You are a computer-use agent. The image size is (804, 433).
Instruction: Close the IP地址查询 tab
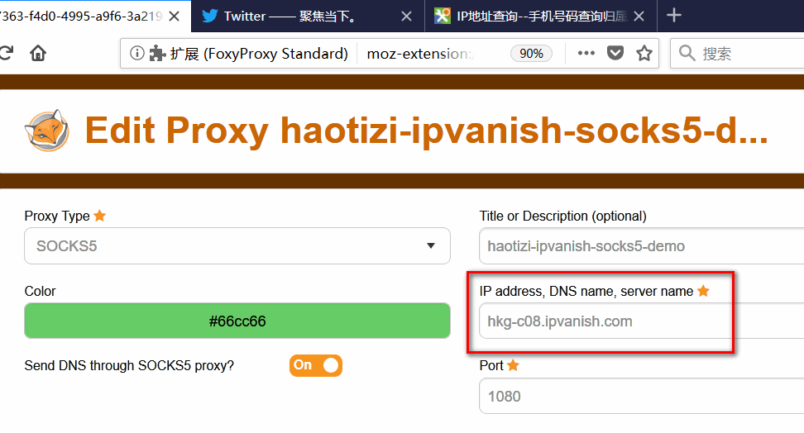pos(639,17)
